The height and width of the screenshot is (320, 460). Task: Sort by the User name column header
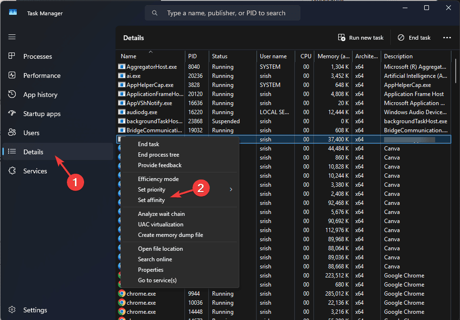273,56
